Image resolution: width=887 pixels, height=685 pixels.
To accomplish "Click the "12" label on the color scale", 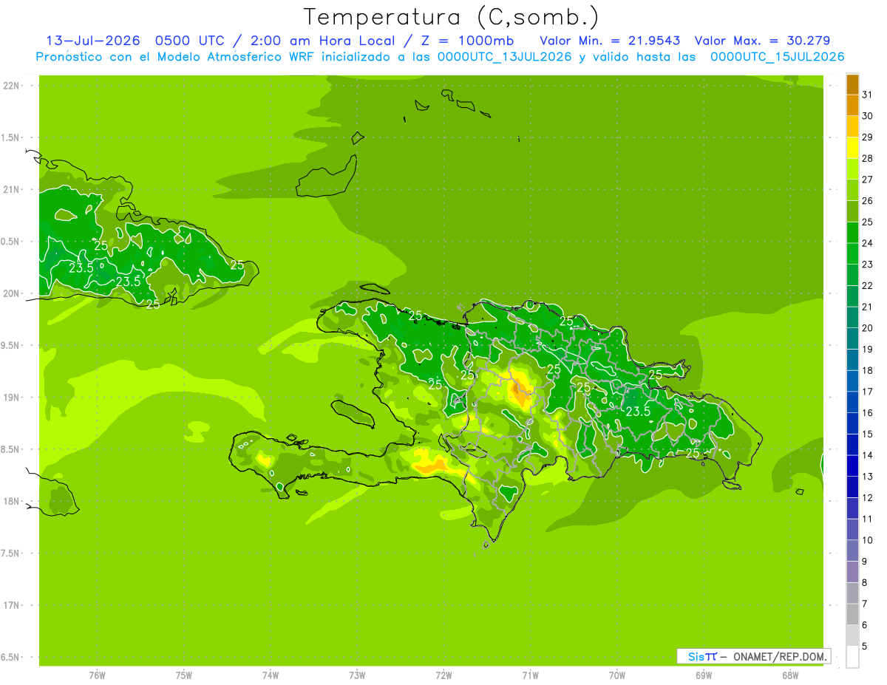I will click(x=867, y=498).
